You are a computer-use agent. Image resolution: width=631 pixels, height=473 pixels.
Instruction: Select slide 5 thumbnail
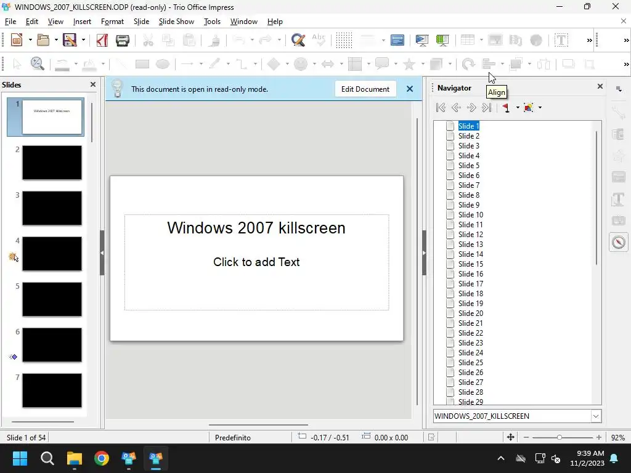point(52,299)
